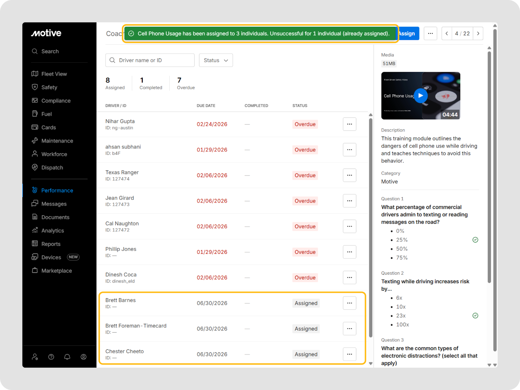
Task: Click the Maintenance wrench icon
Action: pyautogui.click(x=35, y=141)
